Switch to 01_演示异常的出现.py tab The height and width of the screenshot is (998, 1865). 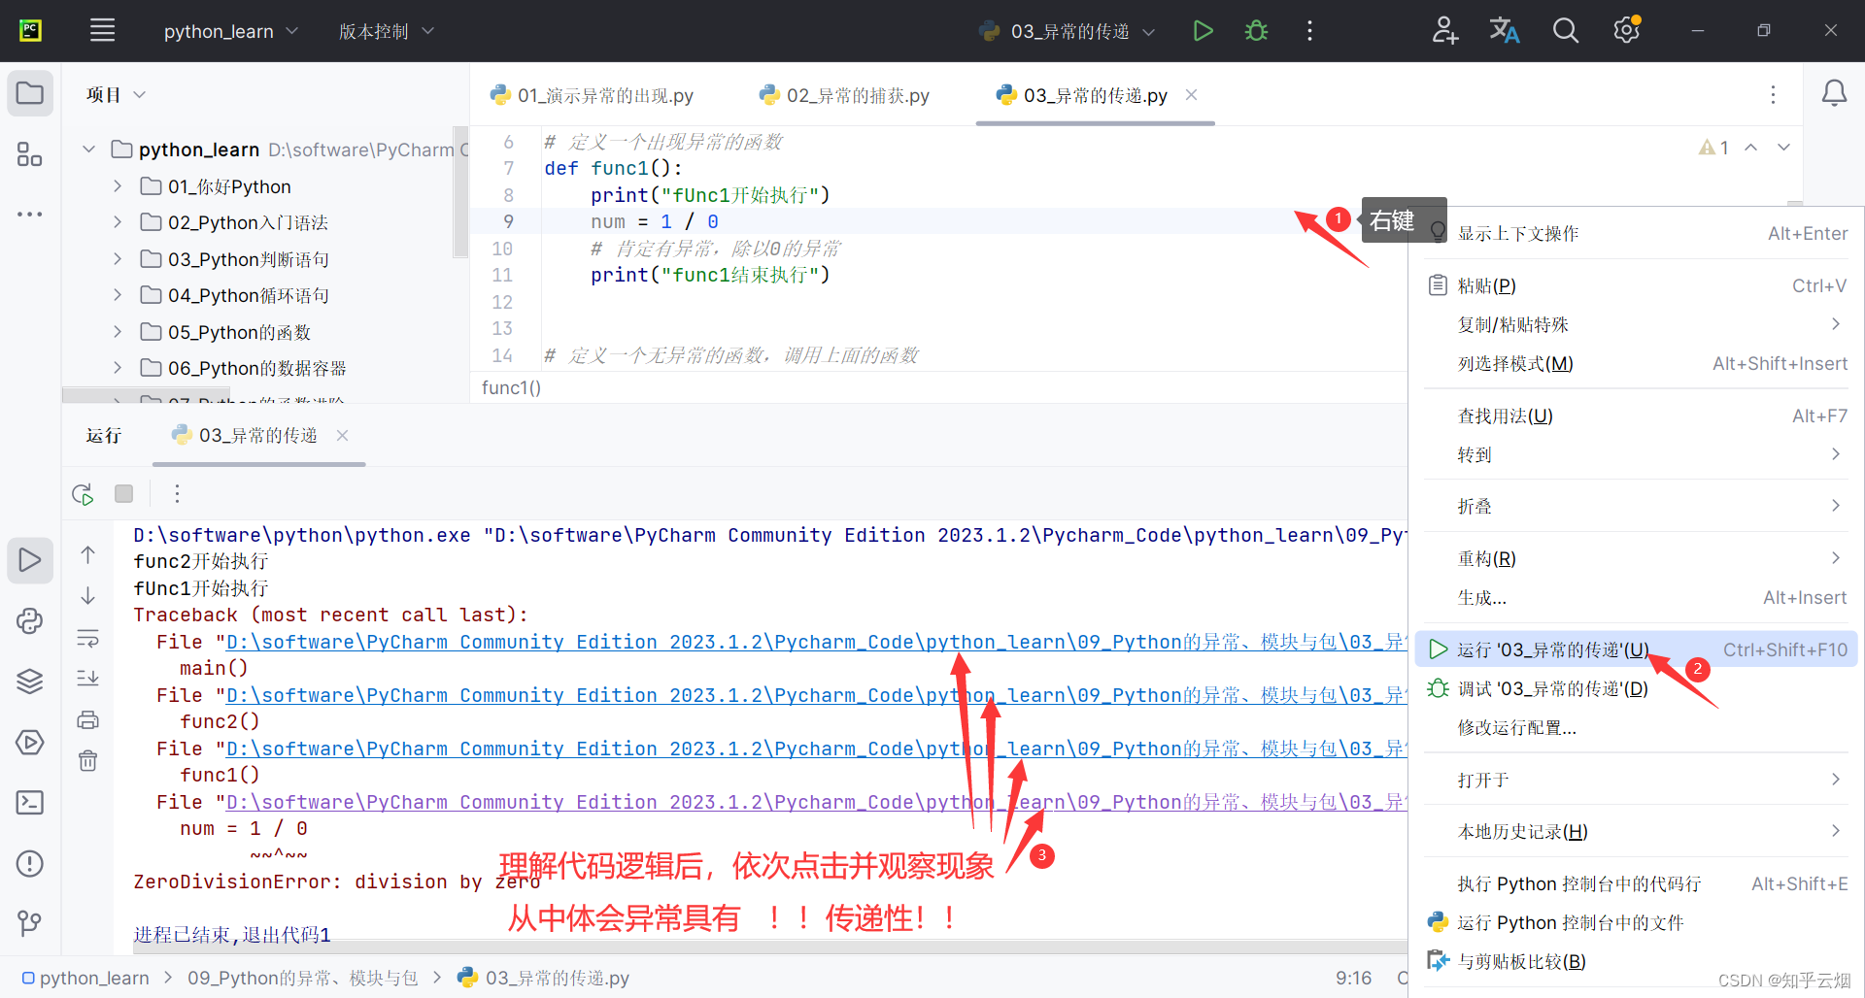pos(593,95)
